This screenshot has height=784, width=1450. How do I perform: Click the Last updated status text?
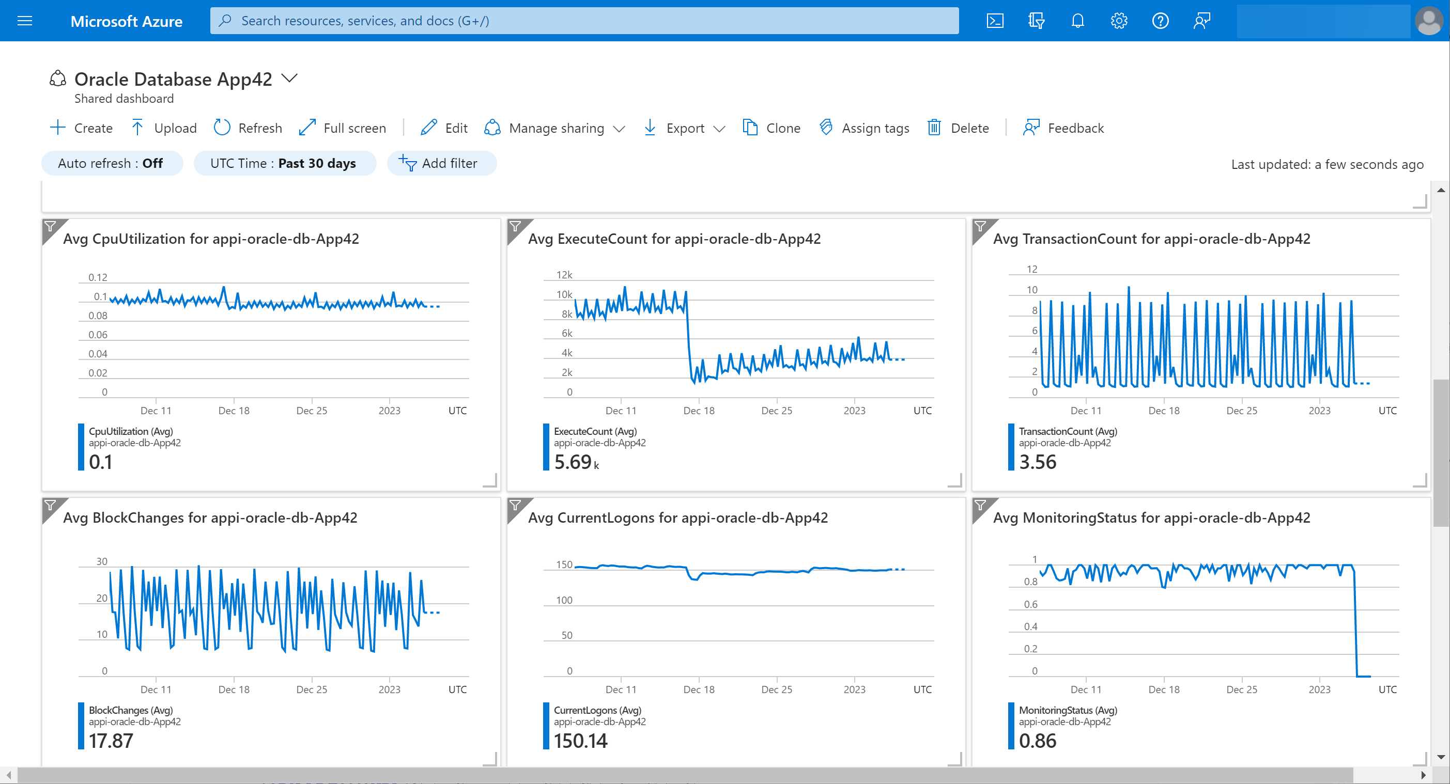(x=1328, y=164)
